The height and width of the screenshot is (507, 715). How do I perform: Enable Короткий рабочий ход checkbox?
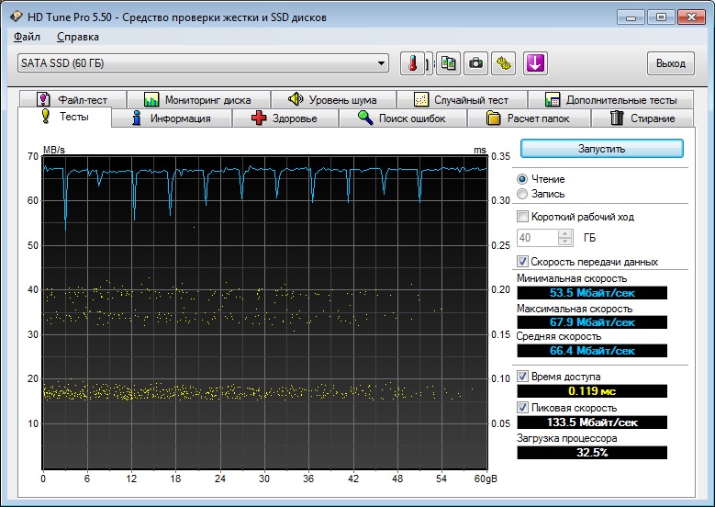click(523, 217)
